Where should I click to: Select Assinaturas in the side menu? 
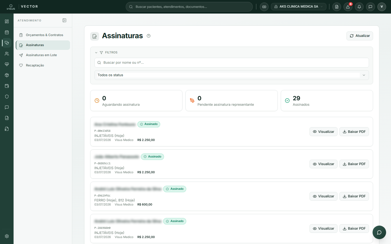[x=43, y=45]
